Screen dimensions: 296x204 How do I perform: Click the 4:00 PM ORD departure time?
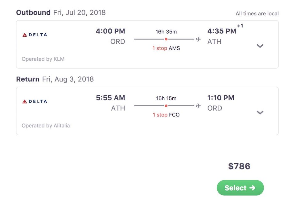(110, 36)
